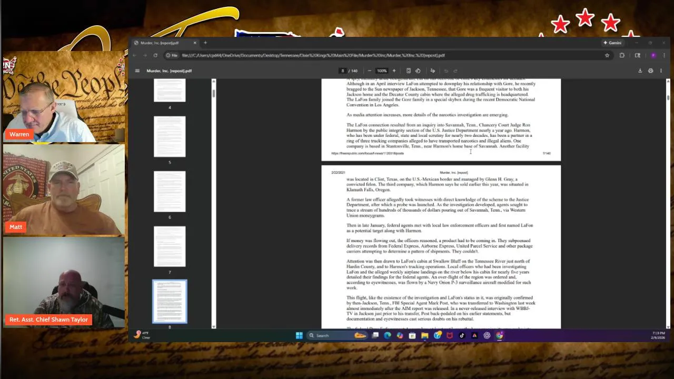Screen dimensions: 674x379
Task: Select the highlighted page 8 thumbnail
Action: point(170,302)
